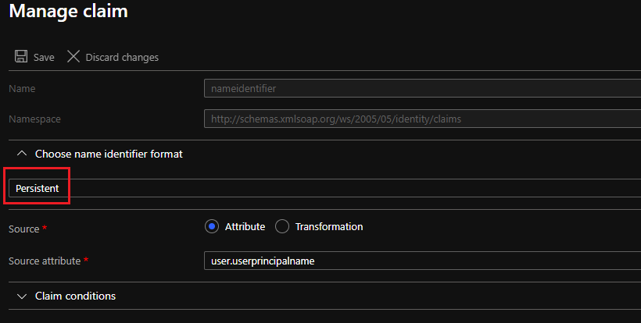Open the Persistent name identifier format dropdown

pyautogui.click(x=325, y=188)
